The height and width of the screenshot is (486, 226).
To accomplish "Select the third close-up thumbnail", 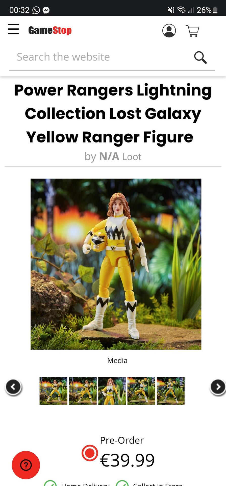I will 112,391.
